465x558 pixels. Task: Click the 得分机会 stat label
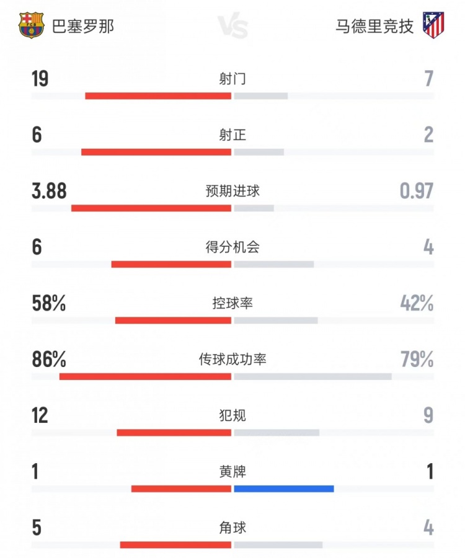tap(232, 247)
